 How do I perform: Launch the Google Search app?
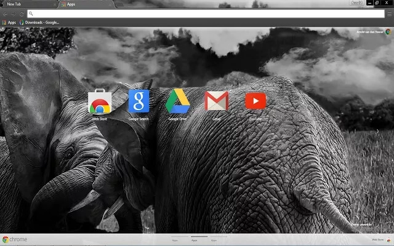click(139, 101)
